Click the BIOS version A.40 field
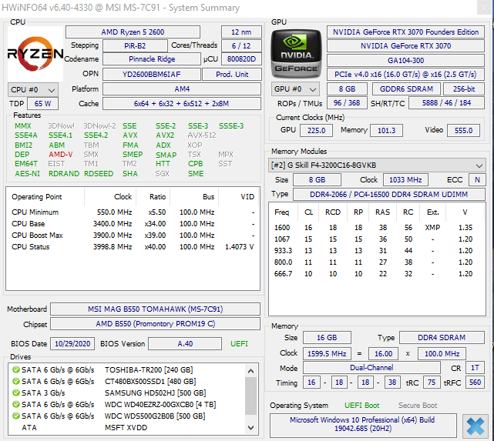 click(185, 344)
